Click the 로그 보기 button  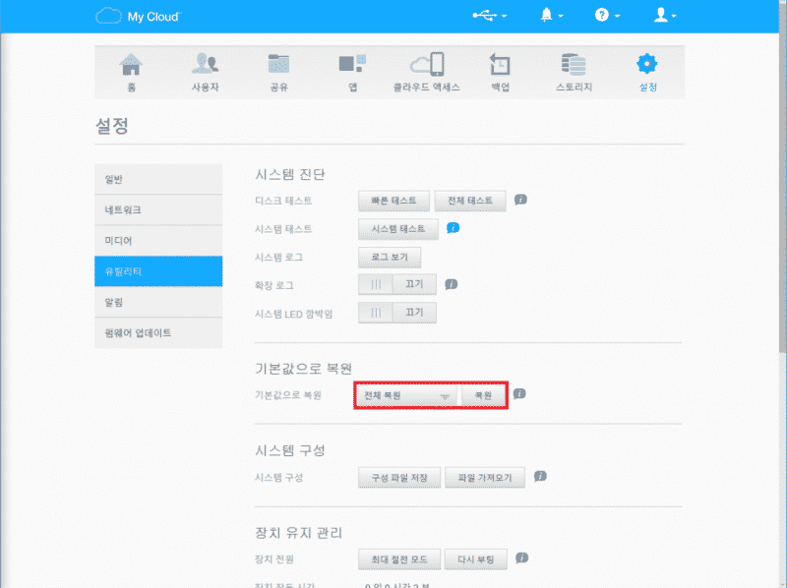click(390, 258)
